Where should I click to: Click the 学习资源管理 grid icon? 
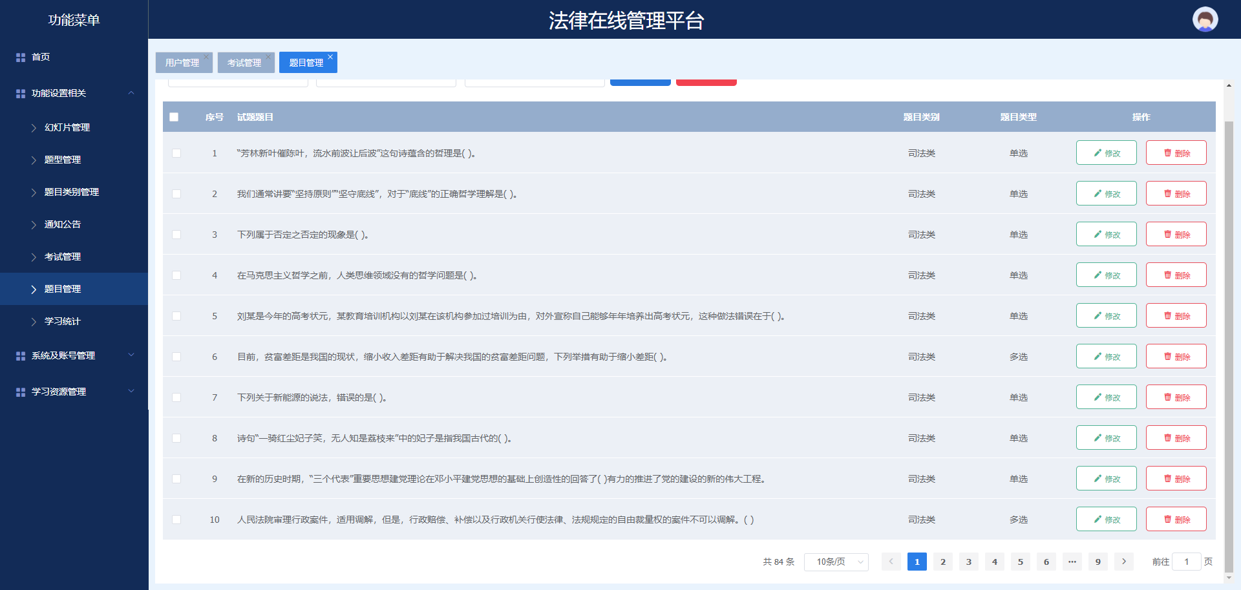click(x=21, y=392)
